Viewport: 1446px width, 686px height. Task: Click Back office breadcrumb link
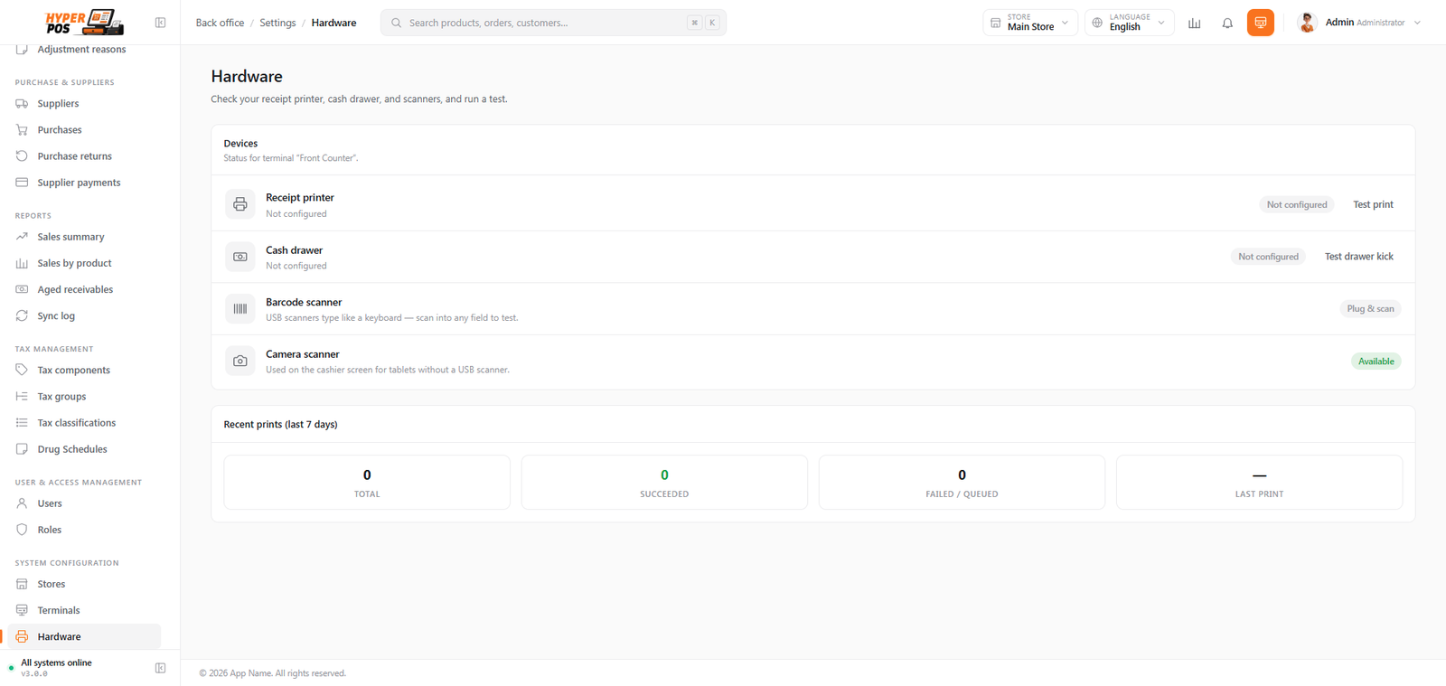click(x=220, y=23)
